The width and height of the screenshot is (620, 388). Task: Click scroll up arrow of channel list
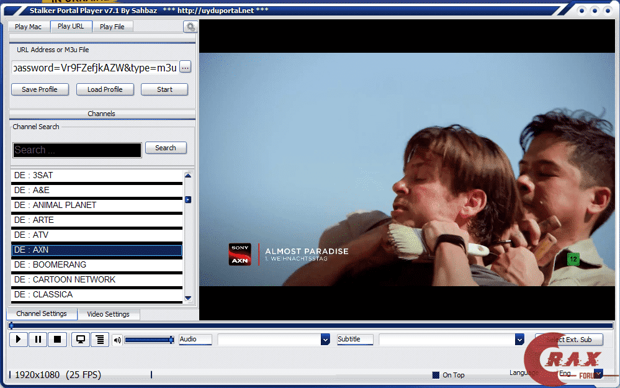(188, 175)
